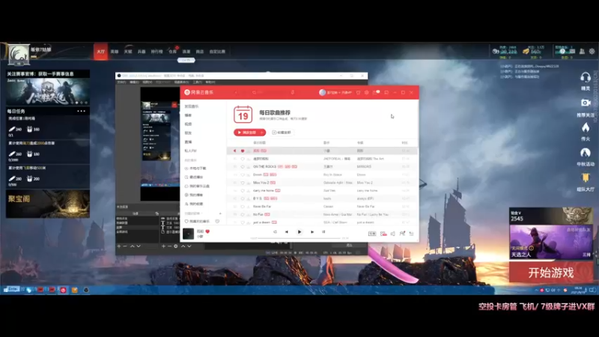This screenshot has height=337, width=599.
Task: Add all songs to queue with plus button
Action: [262, 133]
